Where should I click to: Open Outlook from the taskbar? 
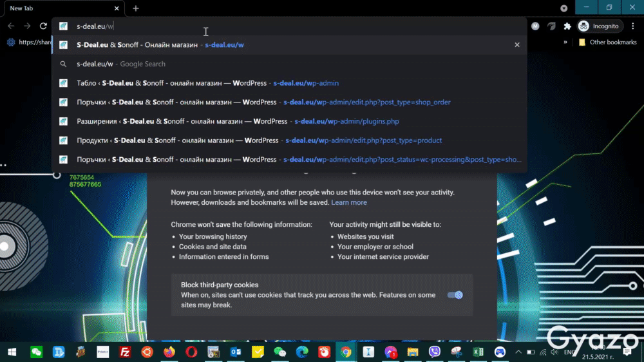236,352
